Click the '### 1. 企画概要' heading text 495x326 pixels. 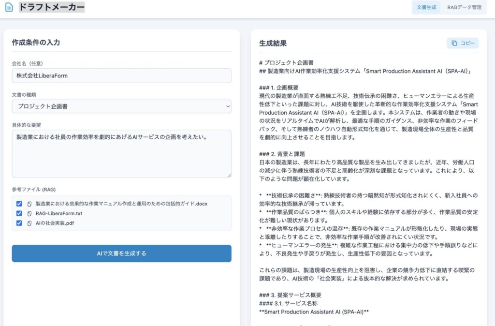[x=279, y=88]
